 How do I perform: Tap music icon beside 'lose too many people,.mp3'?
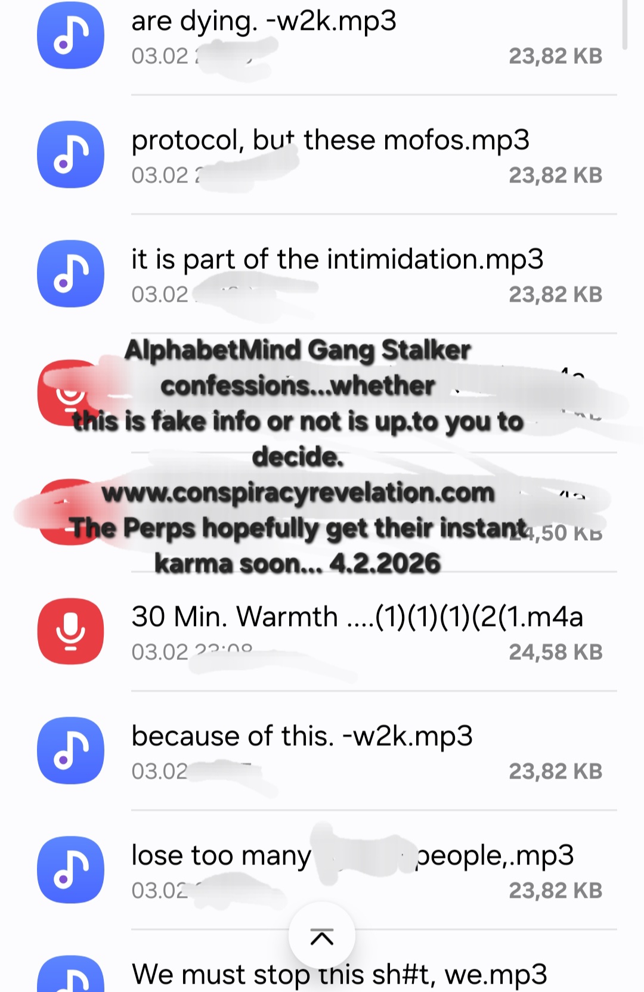coord(70,870)
